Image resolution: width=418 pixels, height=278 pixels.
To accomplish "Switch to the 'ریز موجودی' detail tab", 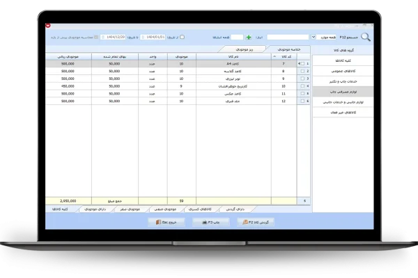I will 244,49.
